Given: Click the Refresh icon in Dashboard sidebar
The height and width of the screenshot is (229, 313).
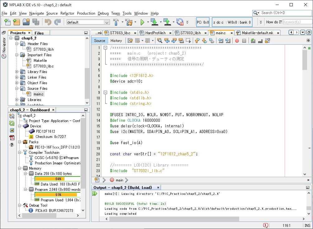Looking at the screenshot, I should click(x=12, y=123).
